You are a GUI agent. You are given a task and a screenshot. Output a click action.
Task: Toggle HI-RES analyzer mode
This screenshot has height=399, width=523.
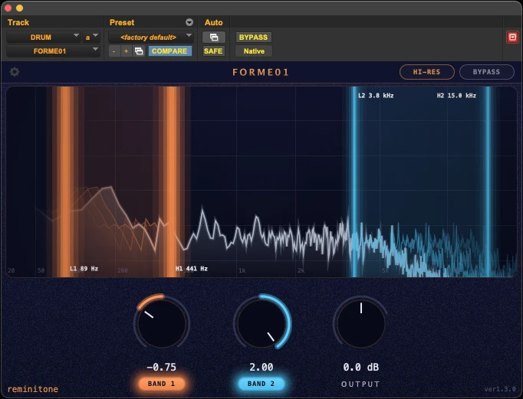(426, 72)
